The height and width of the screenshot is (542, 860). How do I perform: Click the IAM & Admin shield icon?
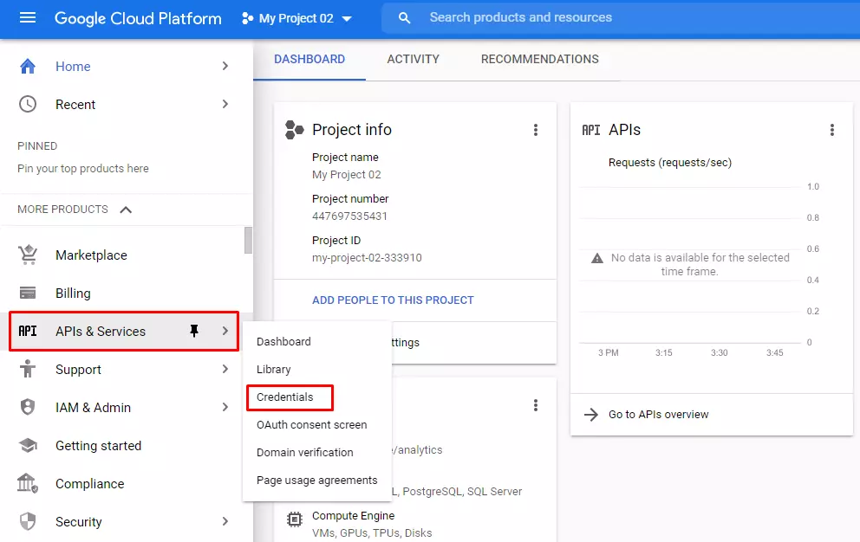28,407
